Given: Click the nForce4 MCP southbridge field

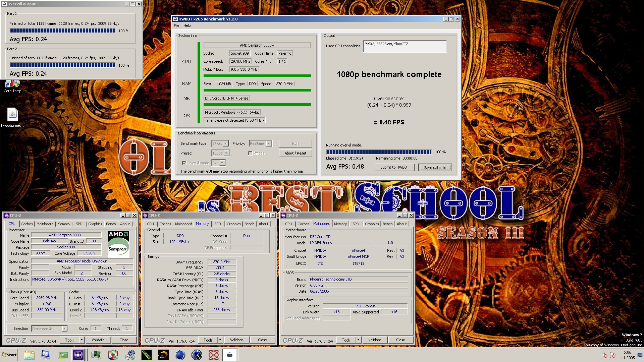Looking at the screenshot, I should click(358, 256).
